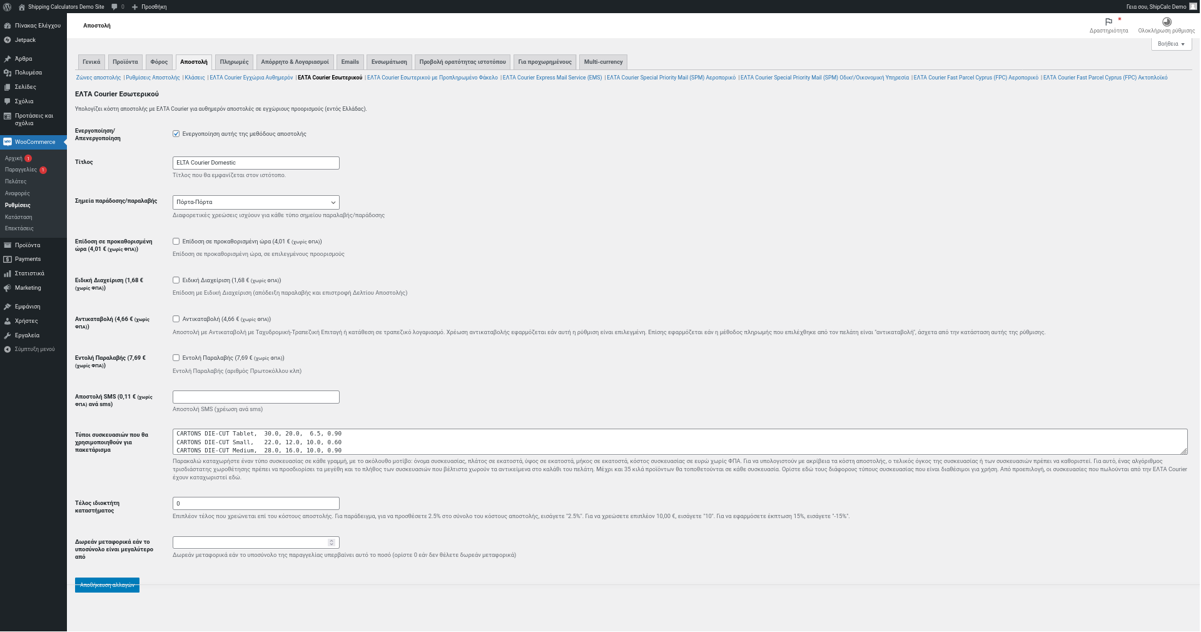Click the plus Προσθήκη icon in admin bar
The height and width of the screenshot is (632, 1201).
134,7
